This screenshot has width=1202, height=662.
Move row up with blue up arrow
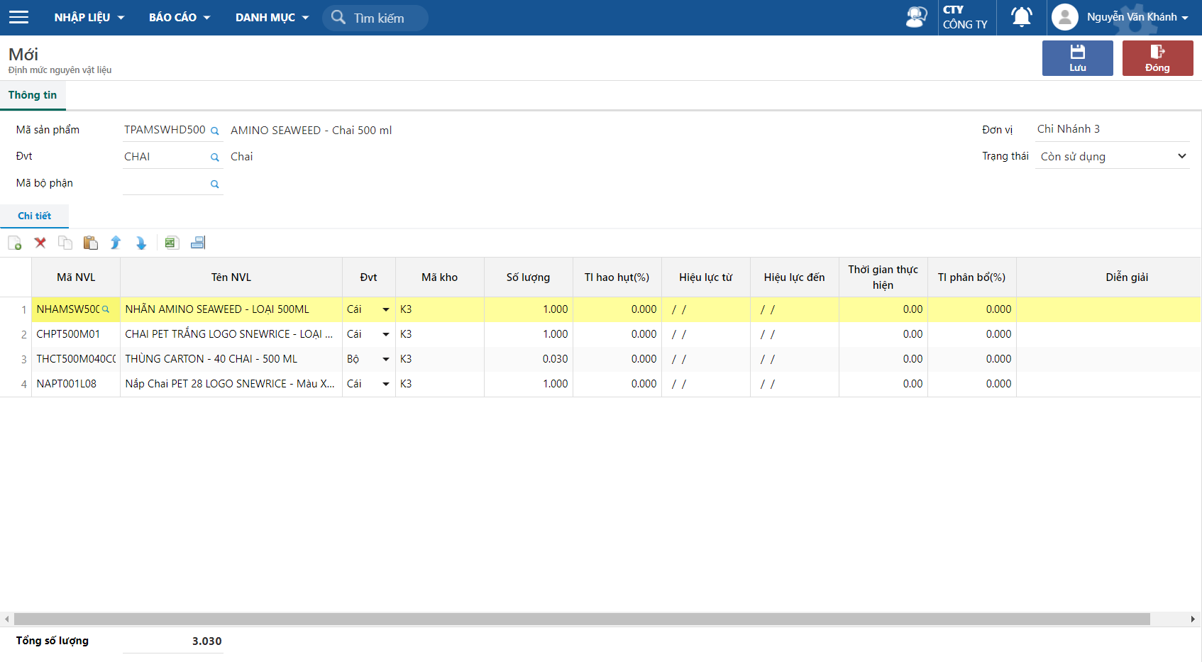(116, 243)
